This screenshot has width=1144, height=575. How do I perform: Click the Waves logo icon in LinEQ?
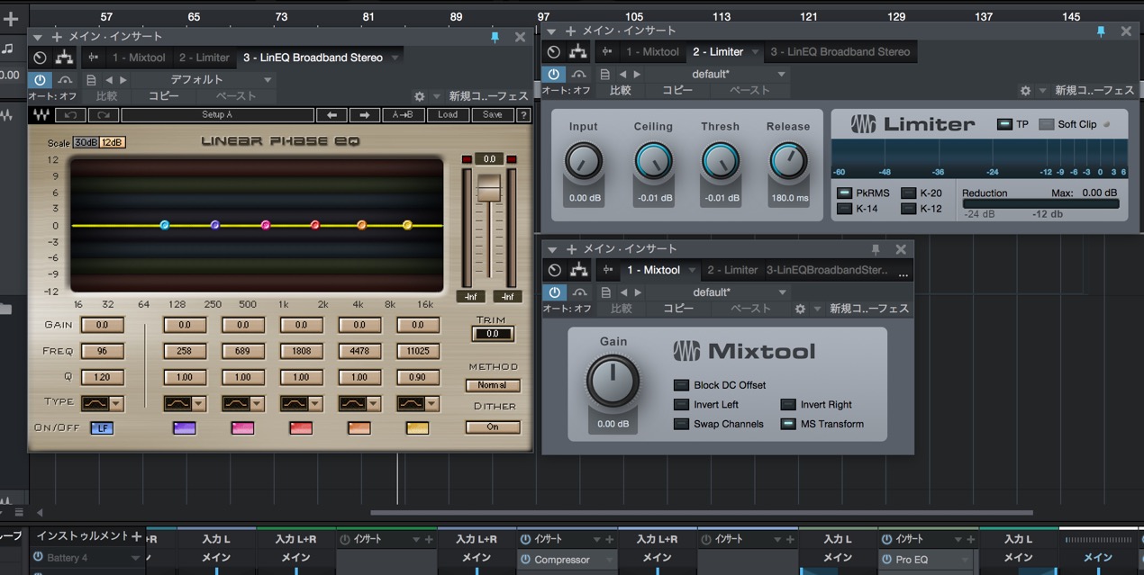(x=41, y=115)
